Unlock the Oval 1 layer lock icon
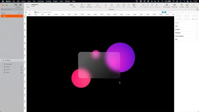The image size is (199, 112). click(x=21, y=72)
